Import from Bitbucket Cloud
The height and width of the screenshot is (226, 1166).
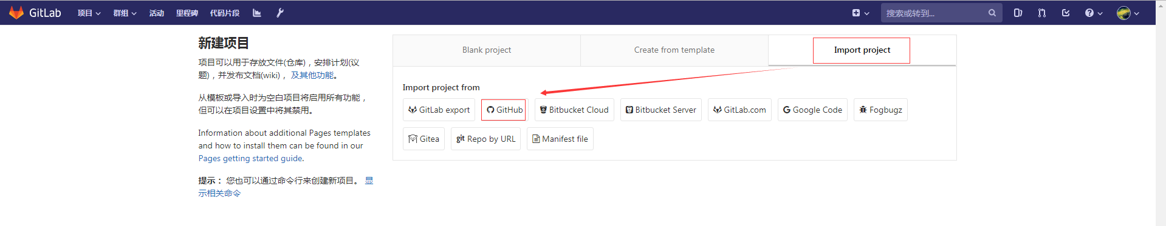point(574,110)
